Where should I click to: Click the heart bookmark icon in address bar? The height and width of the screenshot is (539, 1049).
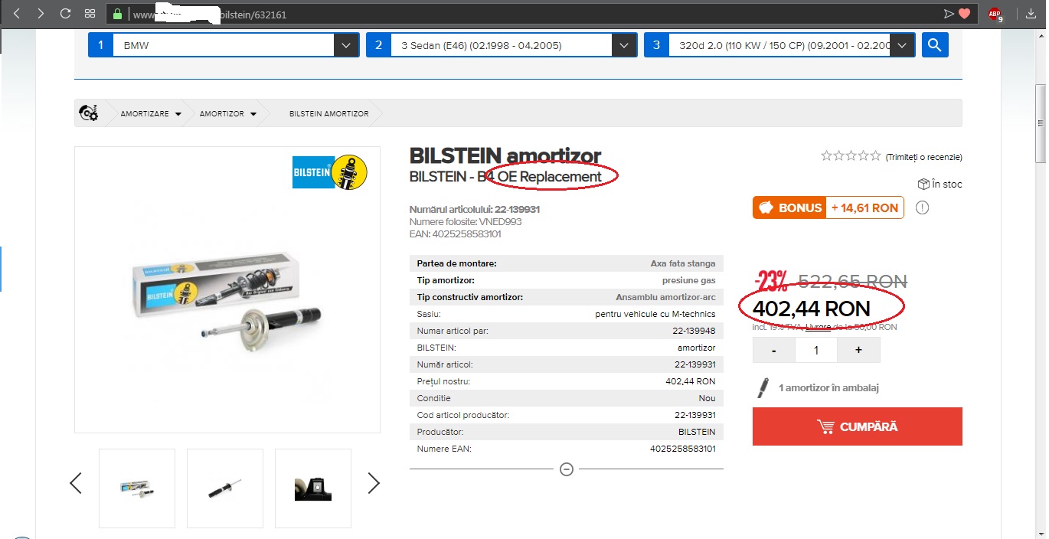(x=965, y=14)
